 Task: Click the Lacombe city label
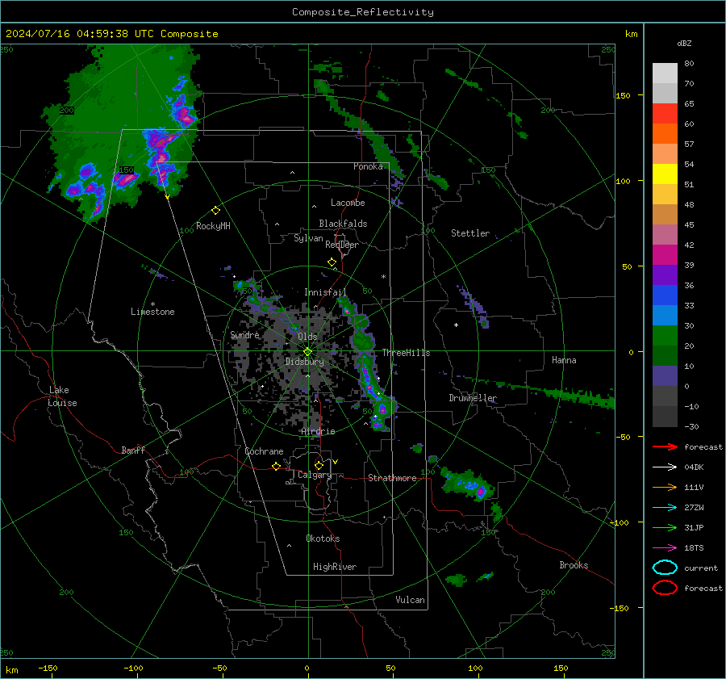(348, 203)
